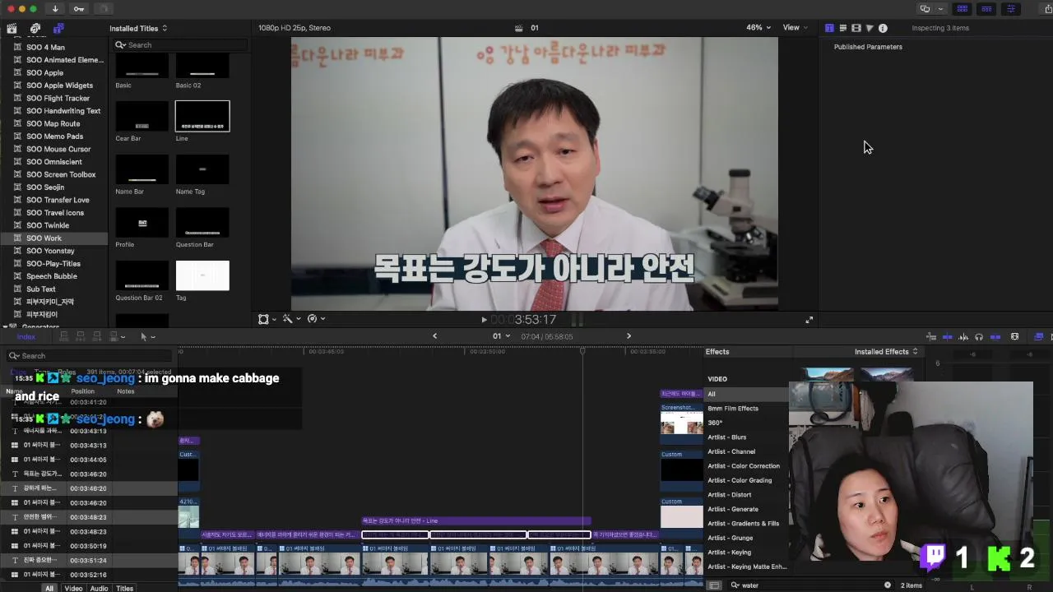Select the Speech Bubble titles category
Image resolution: width=1053 pixels, height=592 pixels.
pos(53,276)
